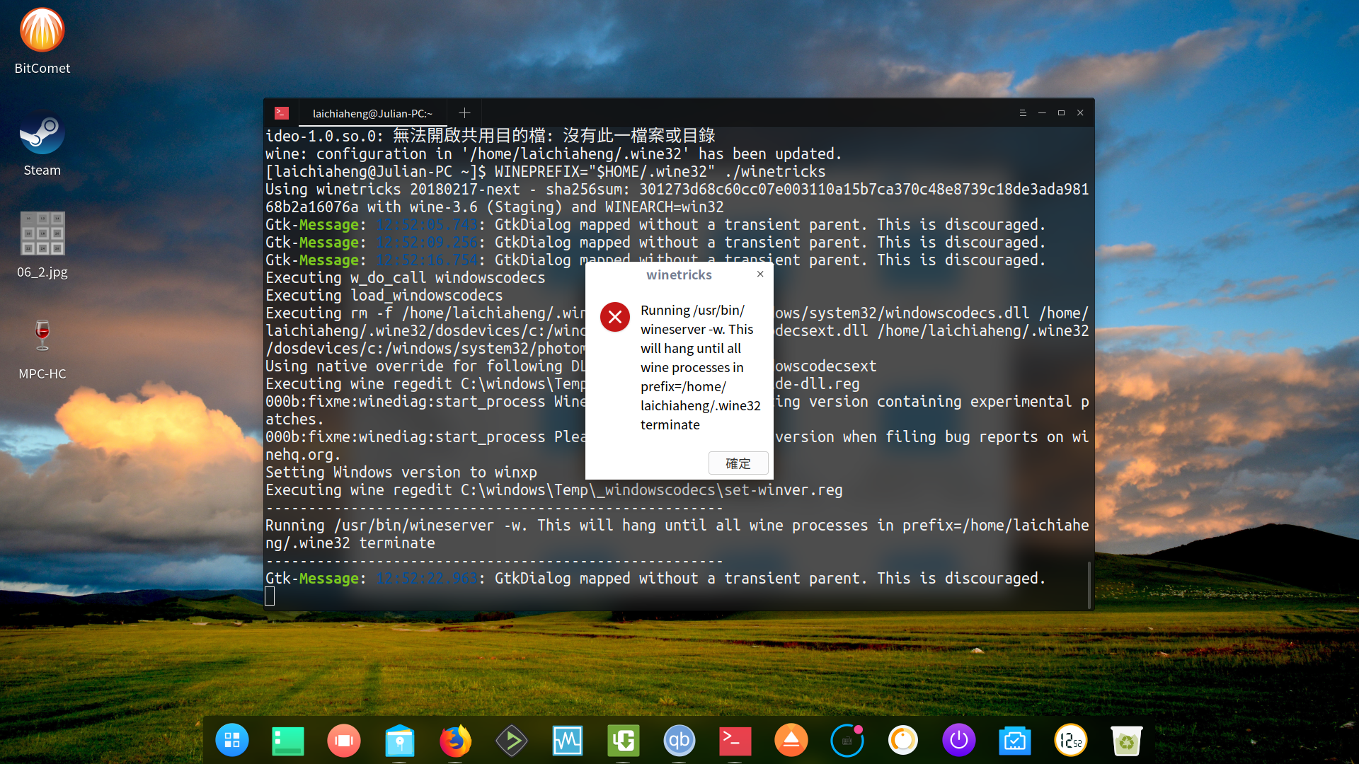Screen dimensions: 1359x764
Task: Click the purple power button dock icon
Action: [959, 741]
